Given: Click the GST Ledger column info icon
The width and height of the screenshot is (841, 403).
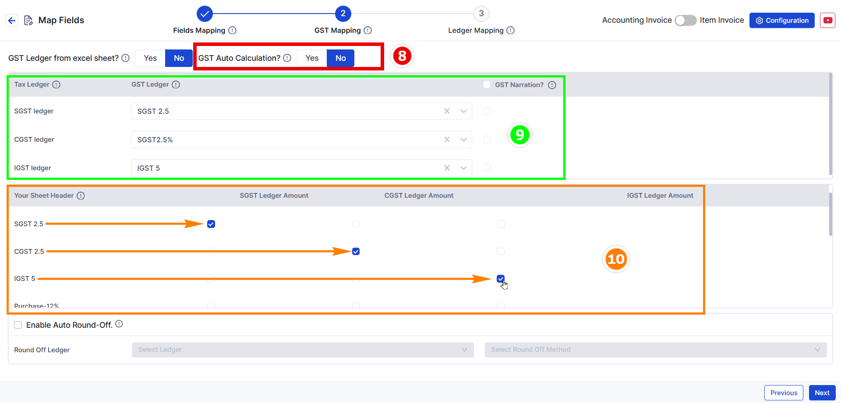Looking at the screenshot, I should click(176, 84).
